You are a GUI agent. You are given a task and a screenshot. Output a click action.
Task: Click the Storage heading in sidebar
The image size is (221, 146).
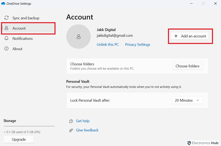[x=10, y=121]
